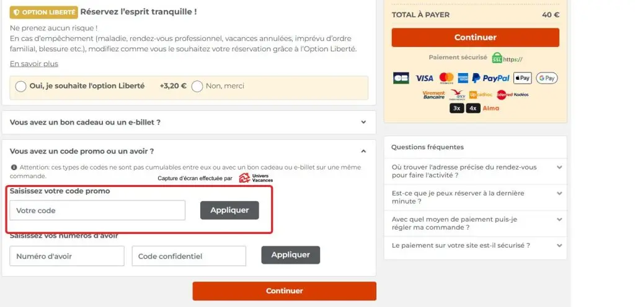Viewport: 635px width, 307px height.
Task: Select "Oui, je souhaite l'option Liberté" radio
Action: click(20, 87)
